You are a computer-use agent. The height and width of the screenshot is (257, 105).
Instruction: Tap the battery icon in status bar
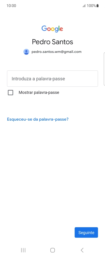tap(97, 6)
